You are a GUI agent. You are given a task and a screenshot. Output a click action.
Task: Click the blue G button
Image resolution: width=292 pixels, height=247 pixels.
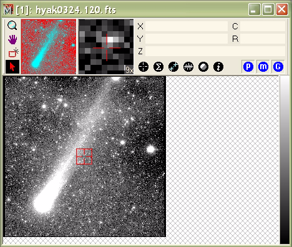tap(278, 67)
